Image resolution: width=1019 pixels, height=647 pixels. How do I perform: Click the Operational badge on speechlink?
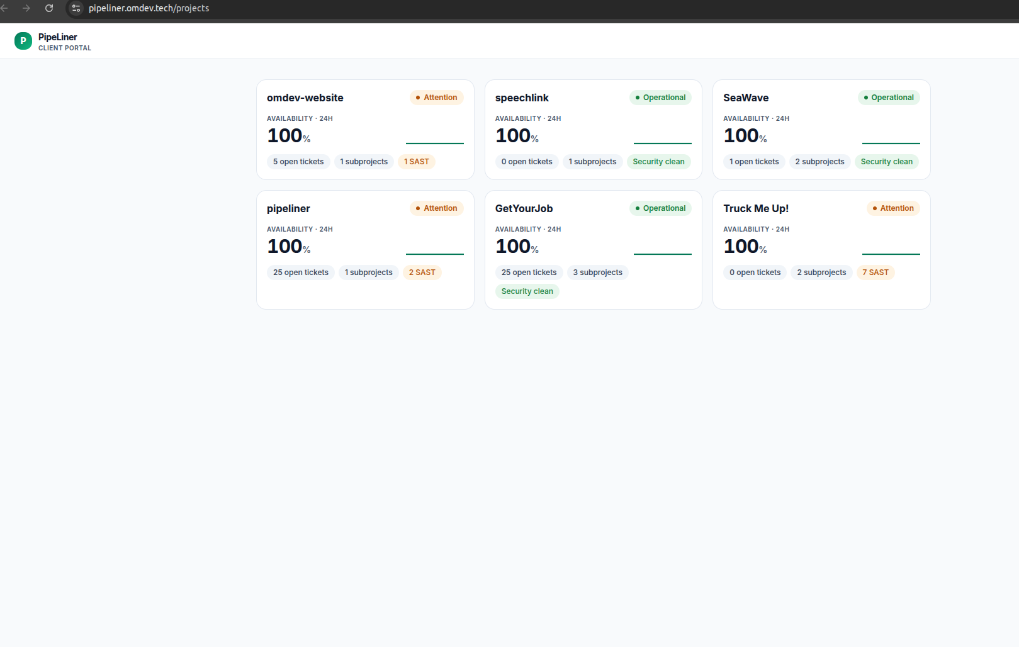(x=660, y=98)
